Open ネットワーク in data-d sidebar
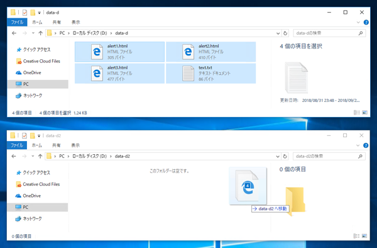377x248 pixels. (29, 96)
